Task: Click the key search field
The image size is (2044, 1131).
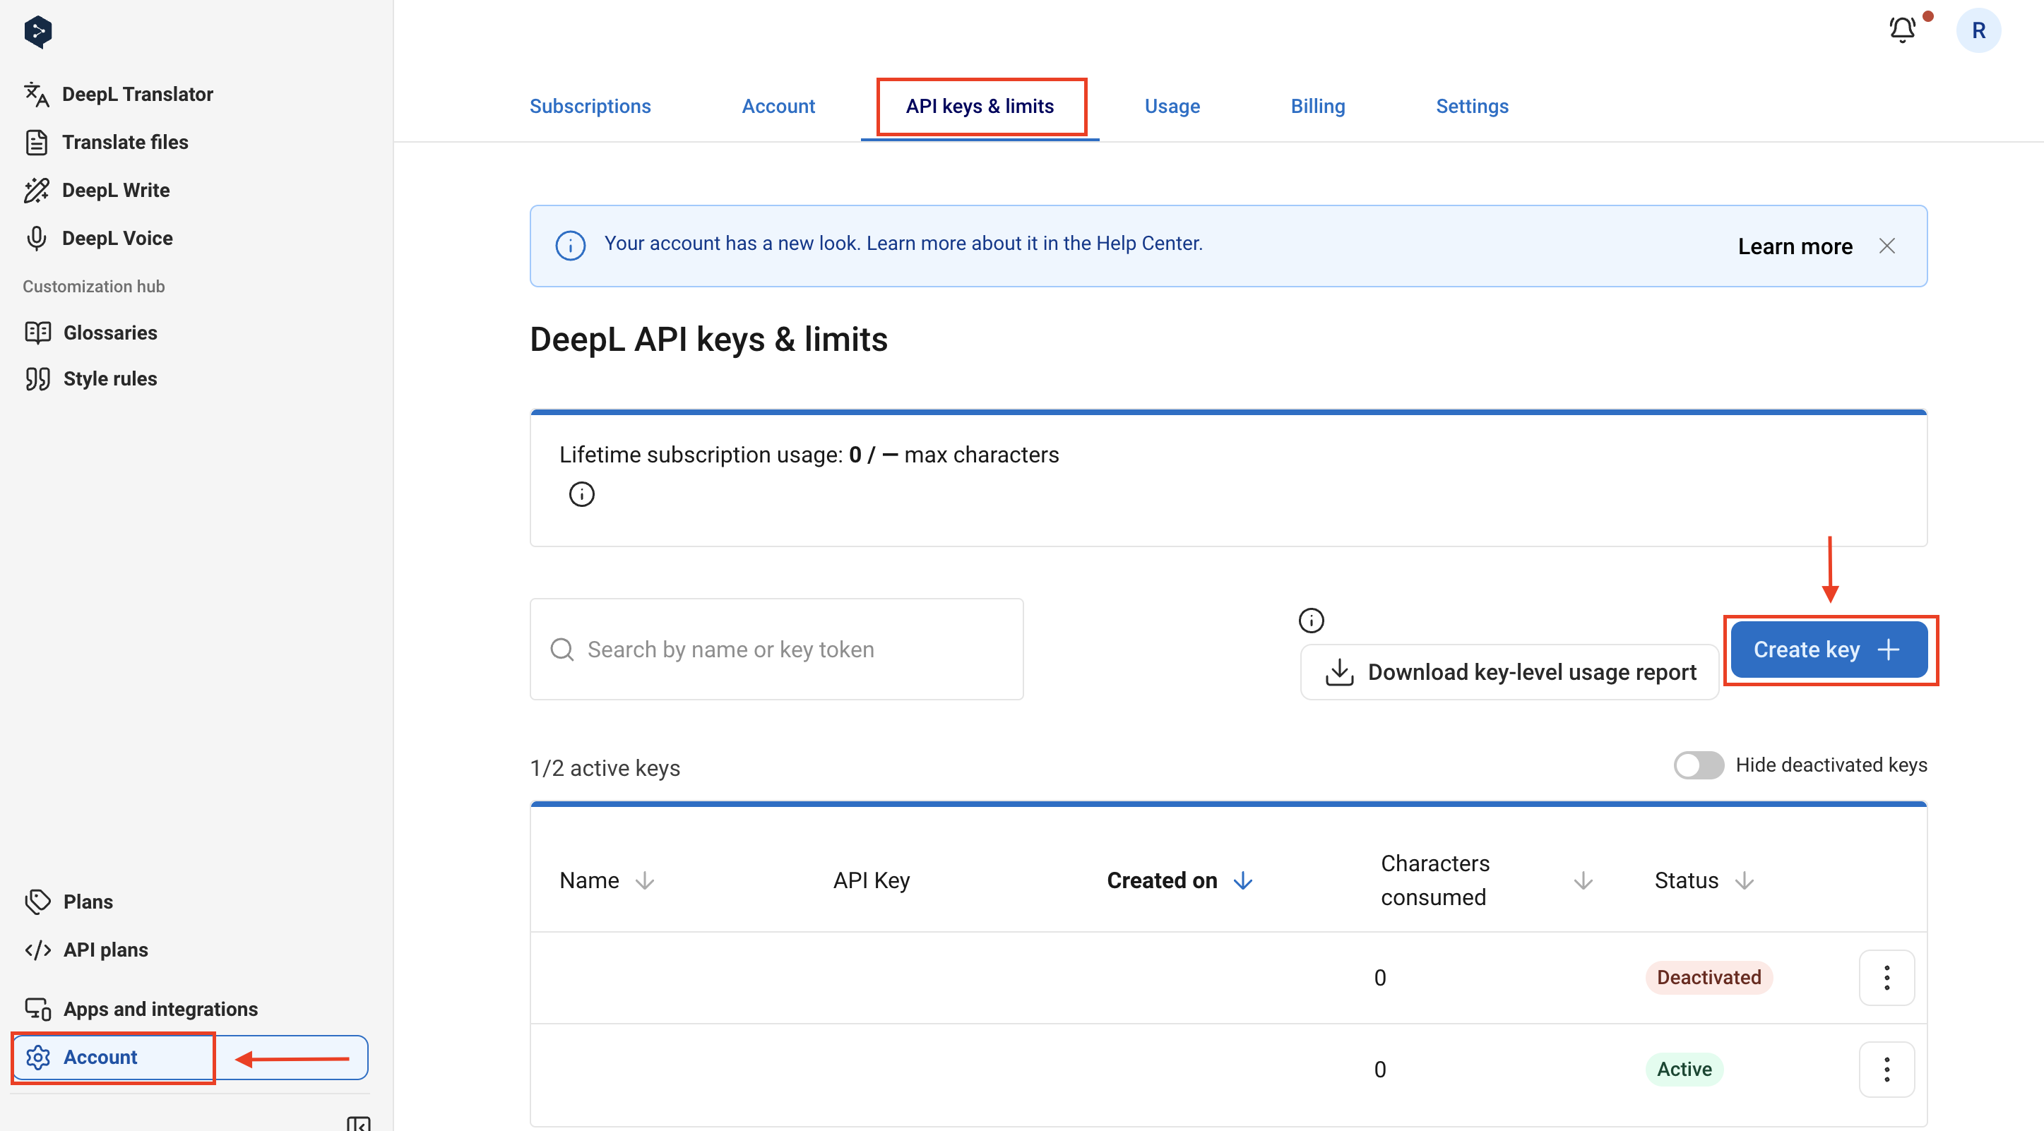Action: point(776,649)
